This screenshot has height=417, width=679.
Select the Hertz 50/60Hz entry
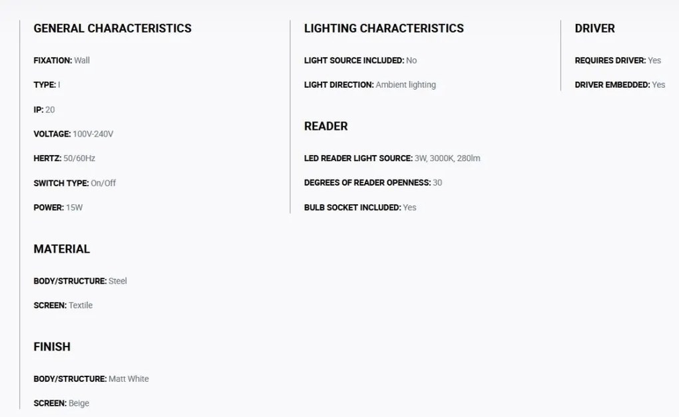click(64, 158)
